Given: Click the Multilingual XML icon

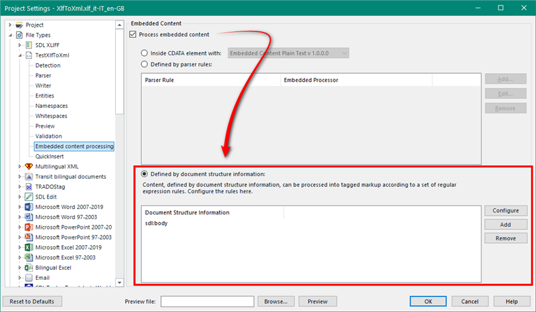Looking at the screenshot, I should pyautogui.click(x=29, y=167).
